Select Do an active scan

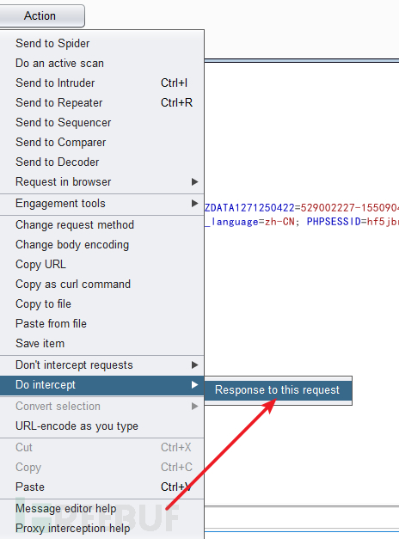pyautogui.click(x=101, y=64)
